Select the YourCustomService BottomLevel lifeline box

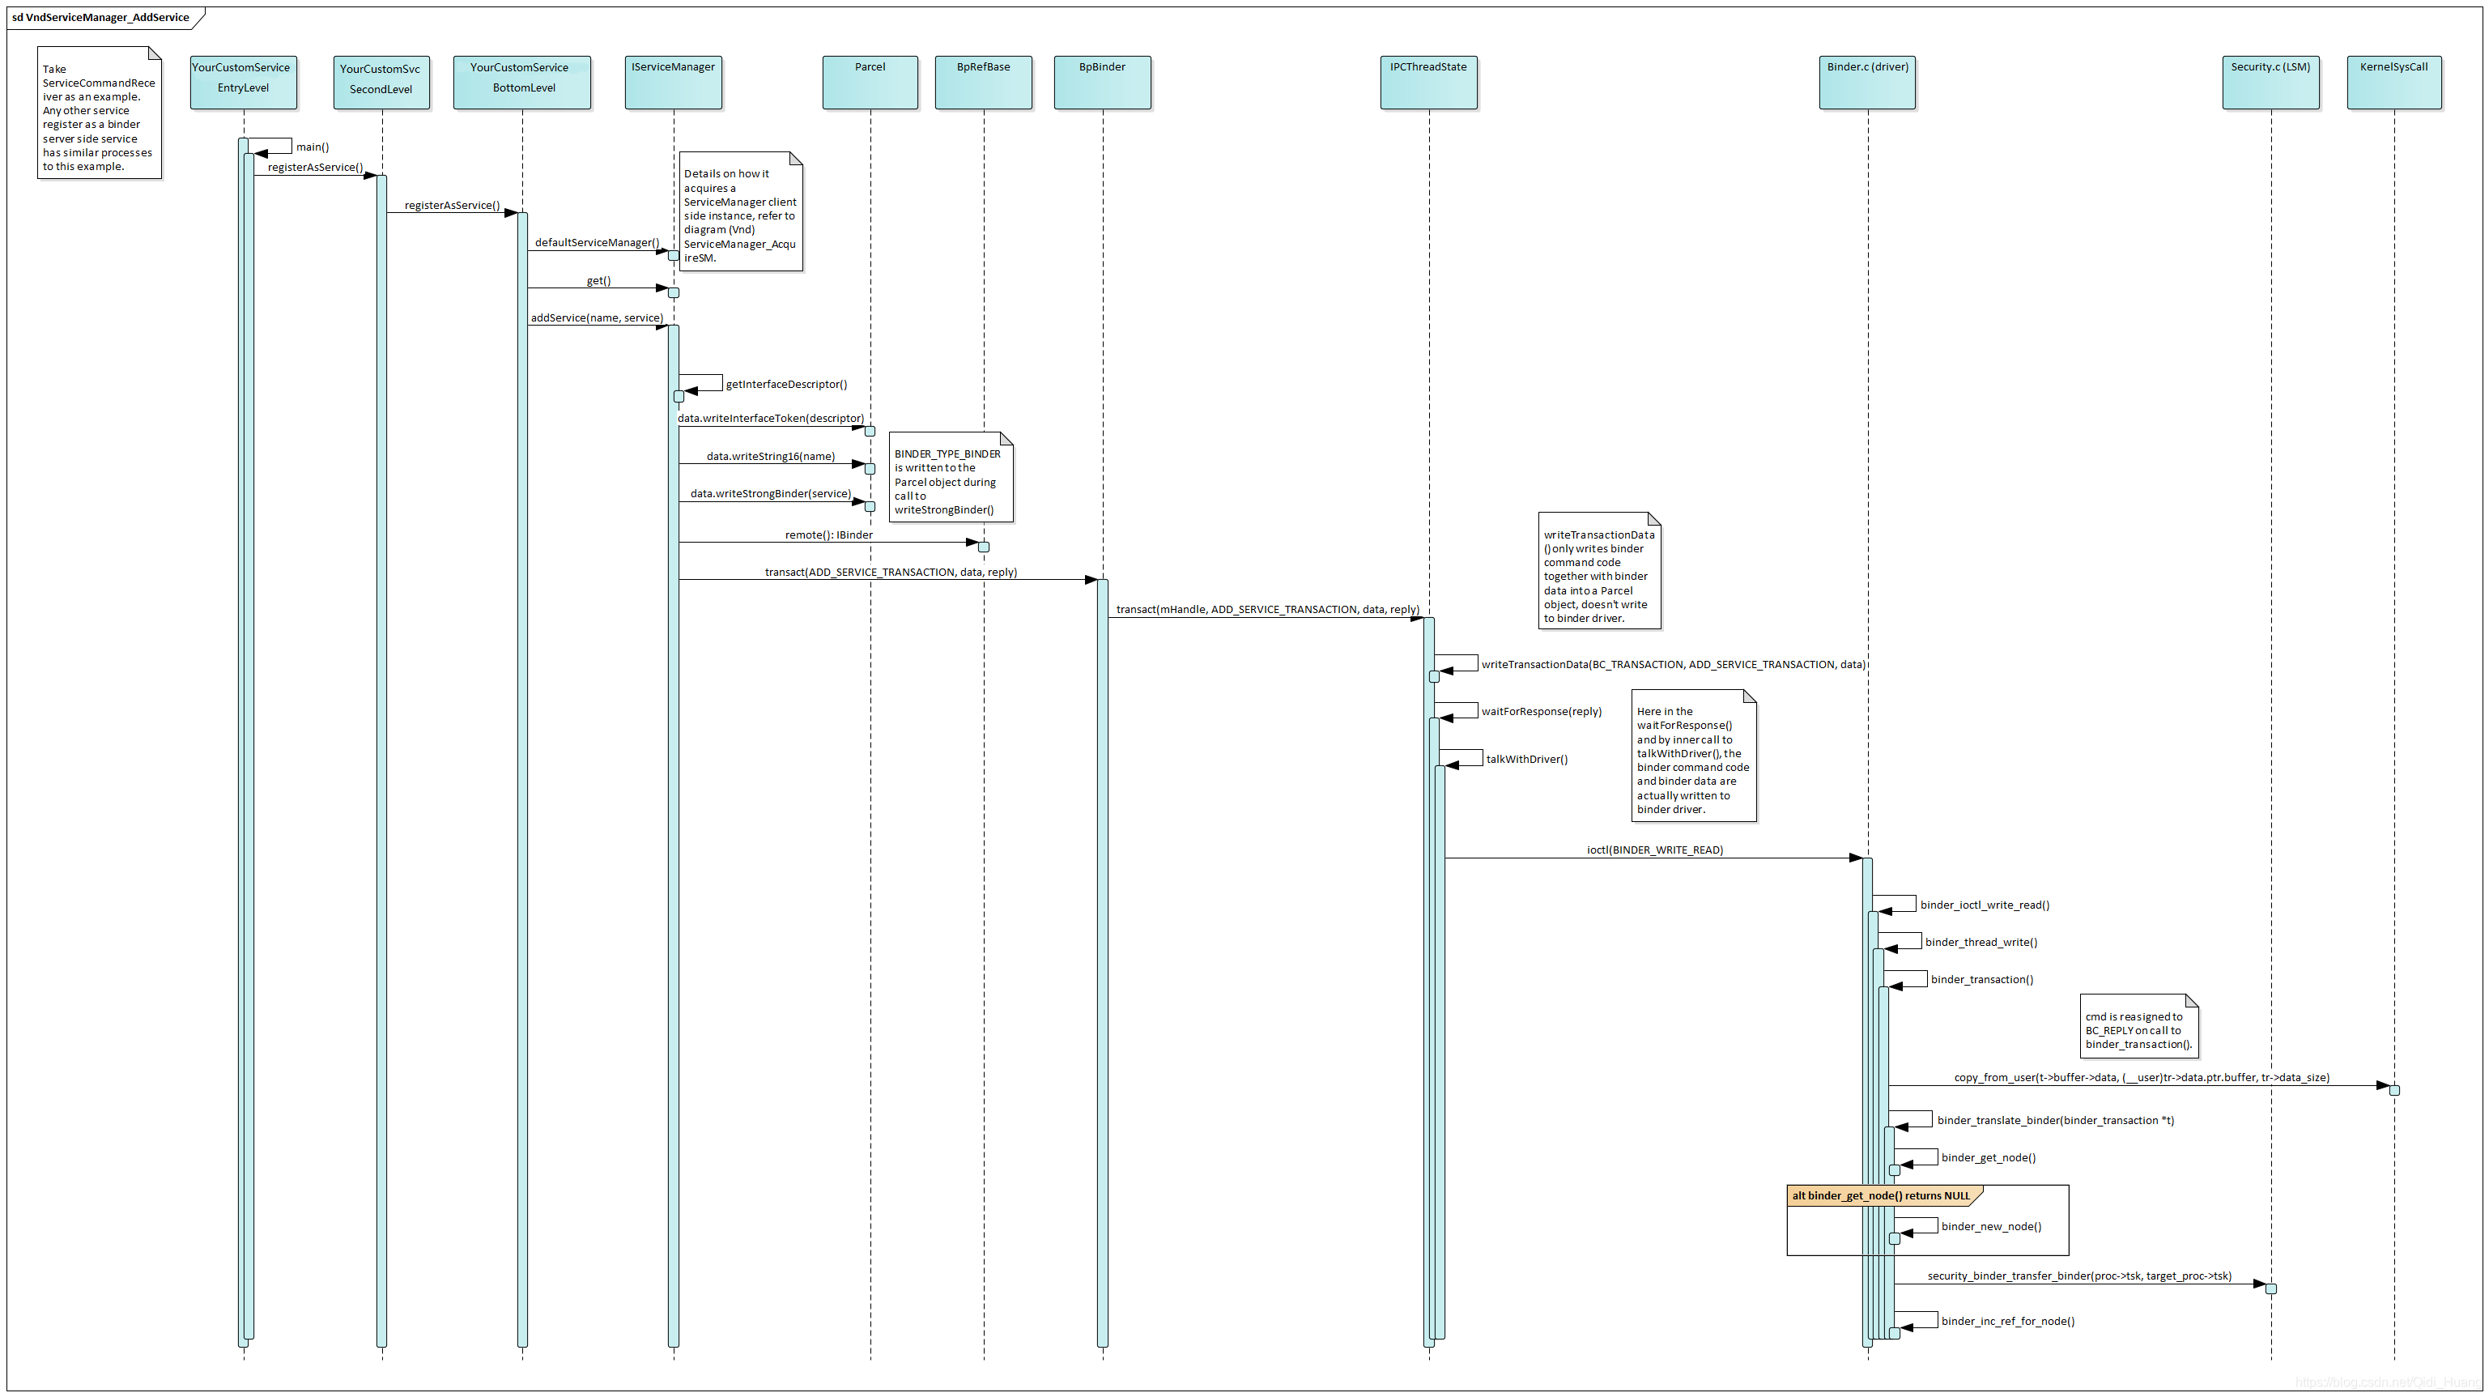click(x=521, y=82)
